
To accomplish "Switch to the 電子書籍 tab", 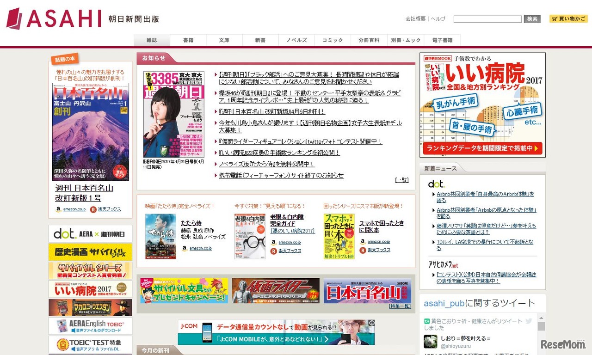I will (442, 40).
